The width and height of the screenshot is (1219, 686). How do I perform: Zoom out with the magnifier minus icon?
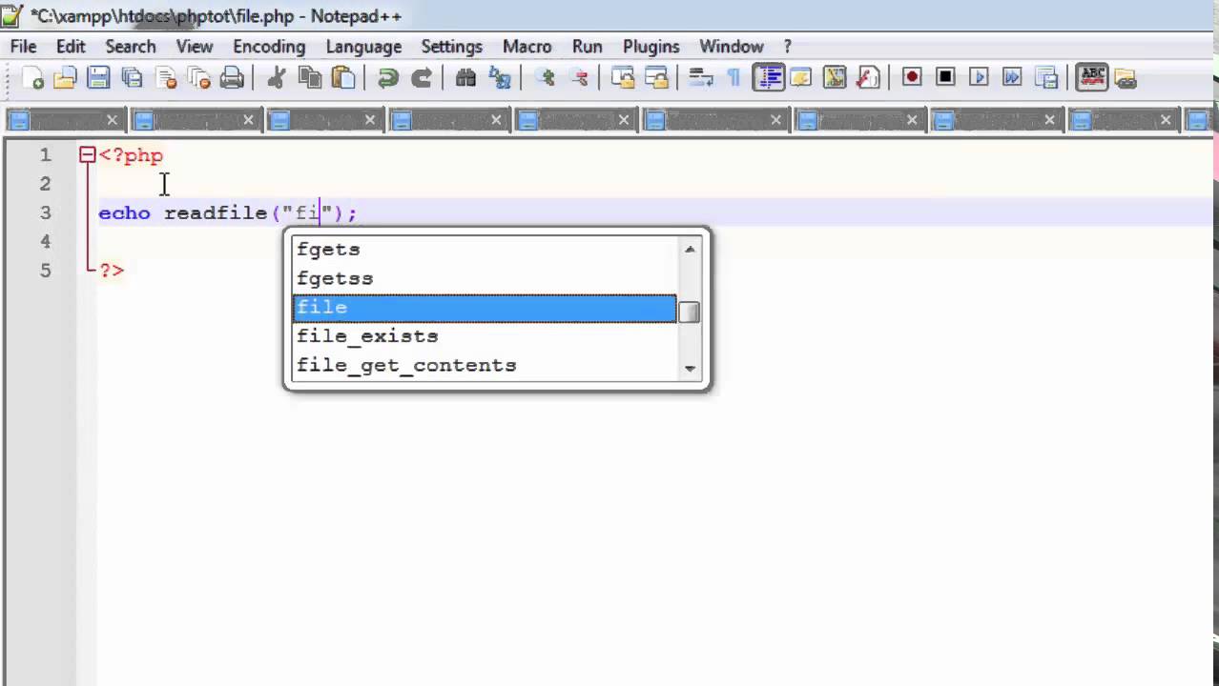coord(579,78)
